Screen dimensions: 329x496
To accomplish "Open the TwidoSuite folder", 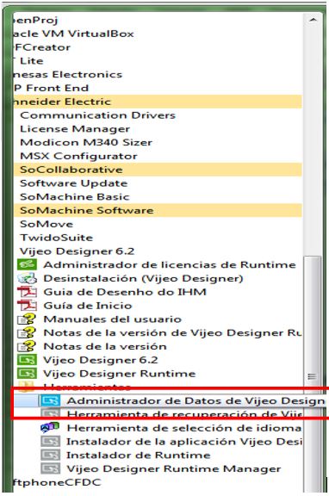I will point(56,238).
